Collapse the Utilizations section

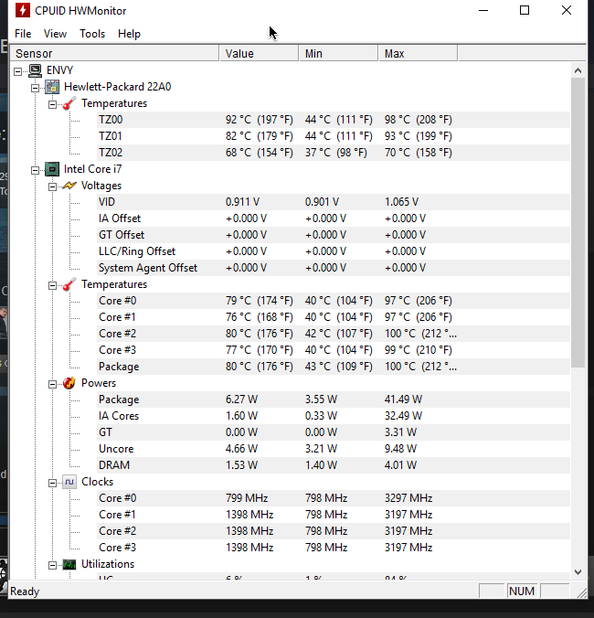point(52,566)
